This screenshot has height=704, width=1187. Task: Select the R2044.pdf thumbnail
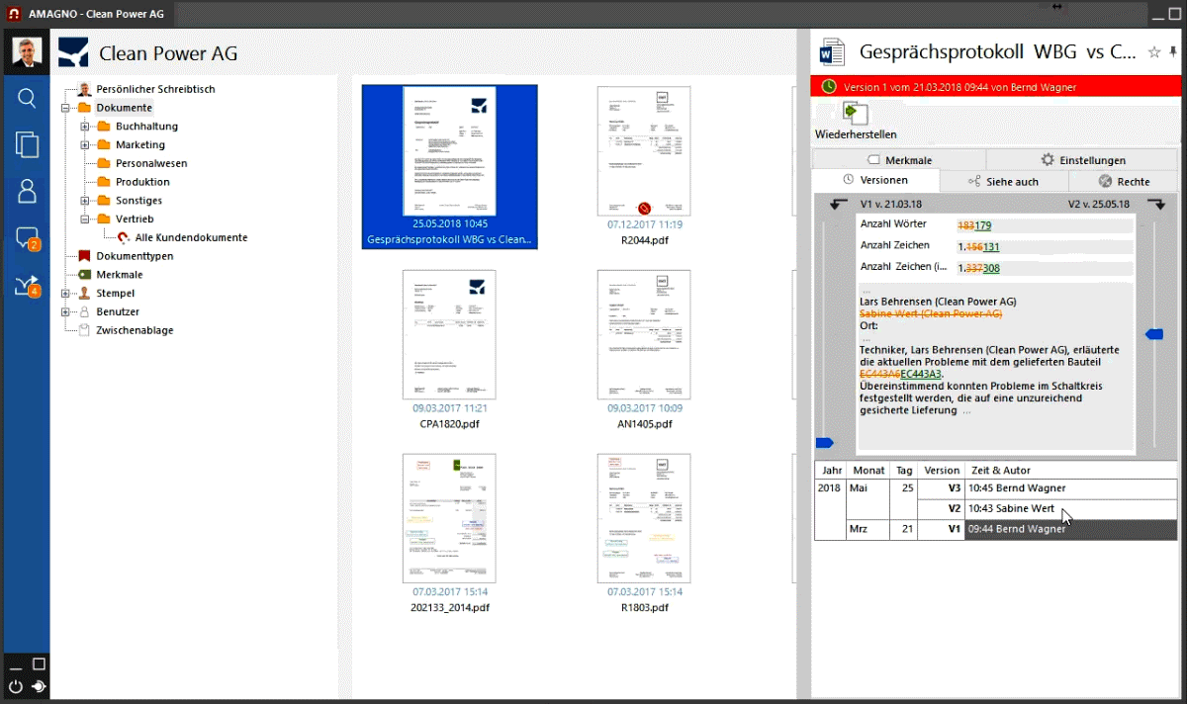coord(644,151)
